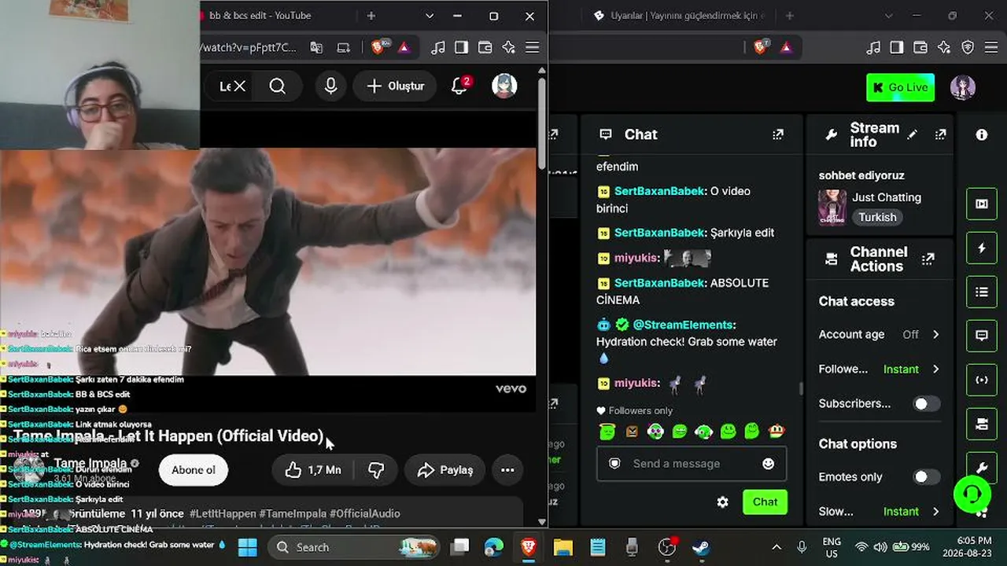
Task: Click the Oluştur create button
Action: [x=396, y=86]
